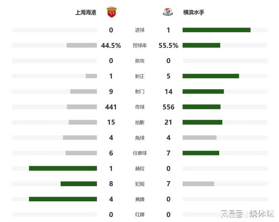The width and height of the screenshot is (279, 222).
Task: Click the Yokohama Marinos team crest
Action: point(168,12)
